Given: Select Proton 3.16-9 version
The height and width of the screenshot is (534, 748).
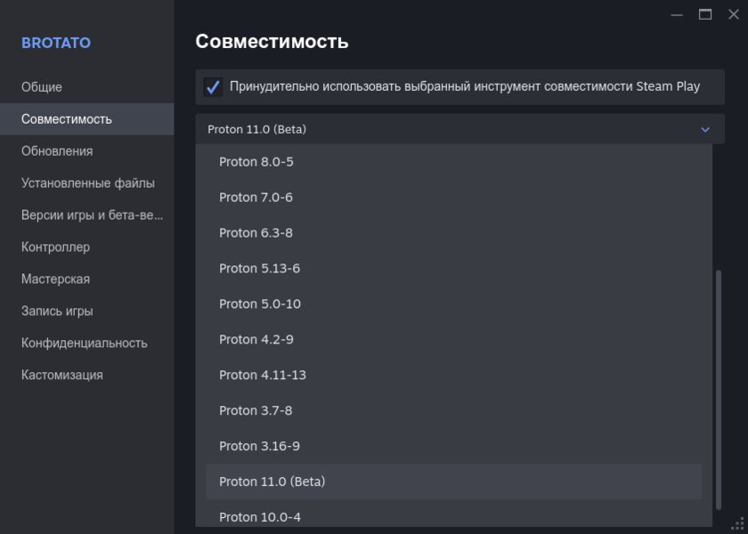Looking at the screenshot, I should point(260,446).
